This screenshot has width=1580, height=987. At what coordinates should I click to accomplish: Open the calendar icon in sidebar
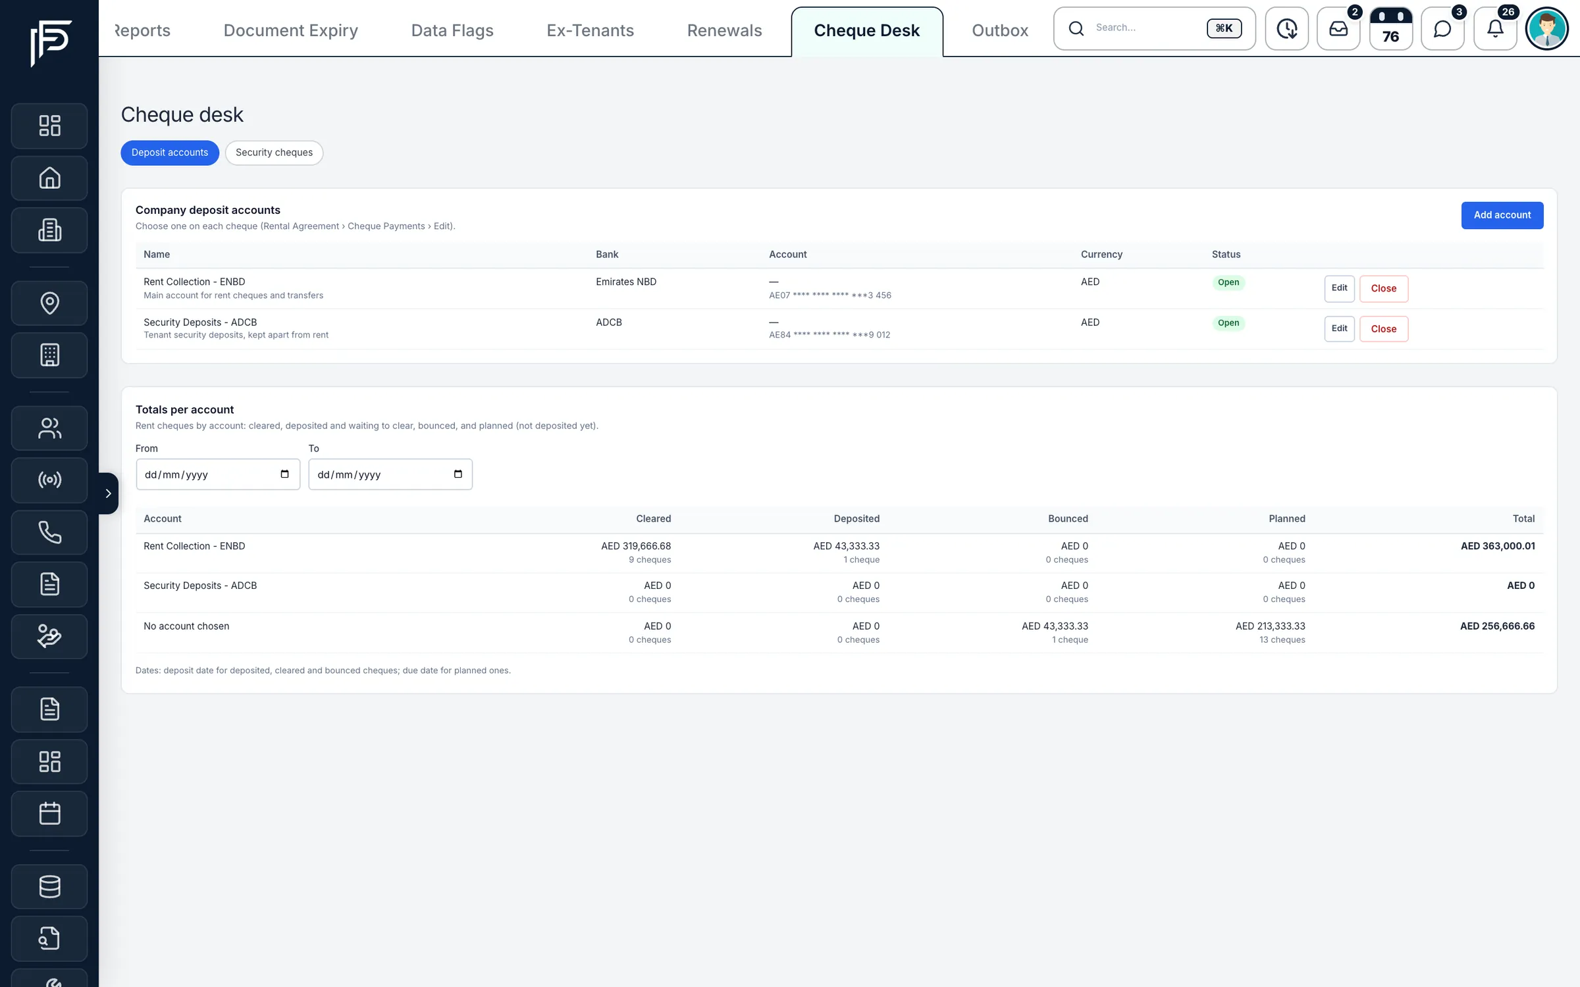pos(49,813)
